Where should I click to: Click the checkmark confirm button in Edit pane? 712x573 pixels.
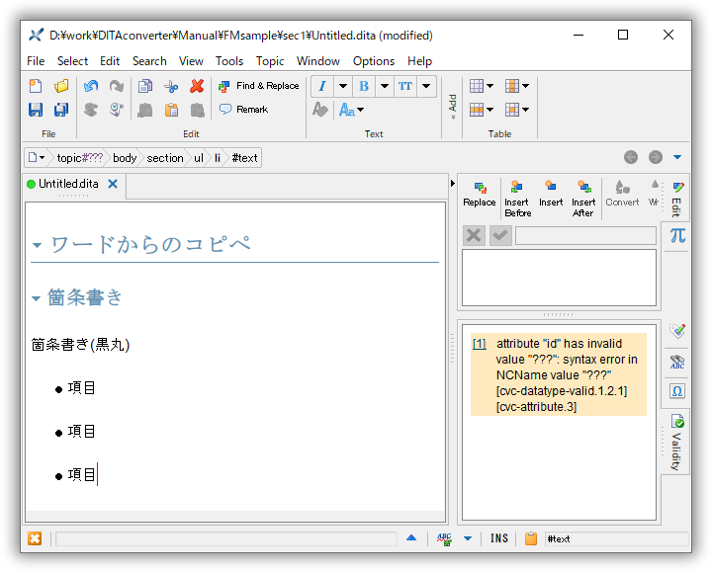point(500,235)
